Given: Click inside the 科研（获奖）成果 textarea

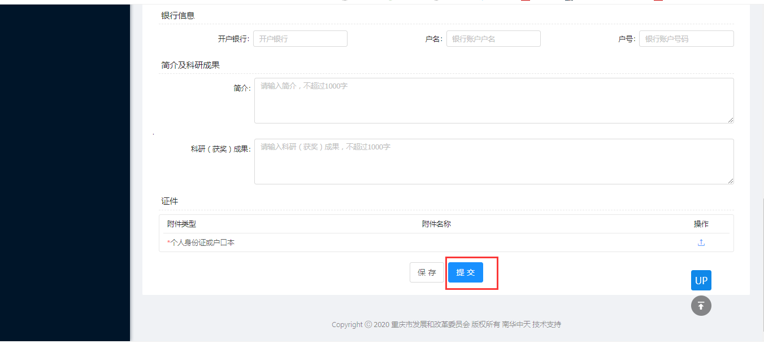Looking at the screenshot, I should [494, 161].
